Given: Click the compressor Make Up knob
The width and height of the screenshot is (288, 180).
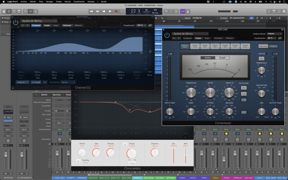Looking at the screenshot, I should 229,93.
